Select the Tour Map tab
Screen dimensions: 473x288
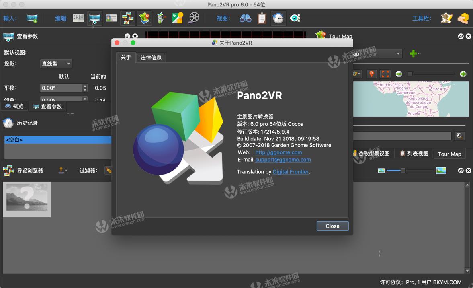pyautogui.click(x=449, y=154)
